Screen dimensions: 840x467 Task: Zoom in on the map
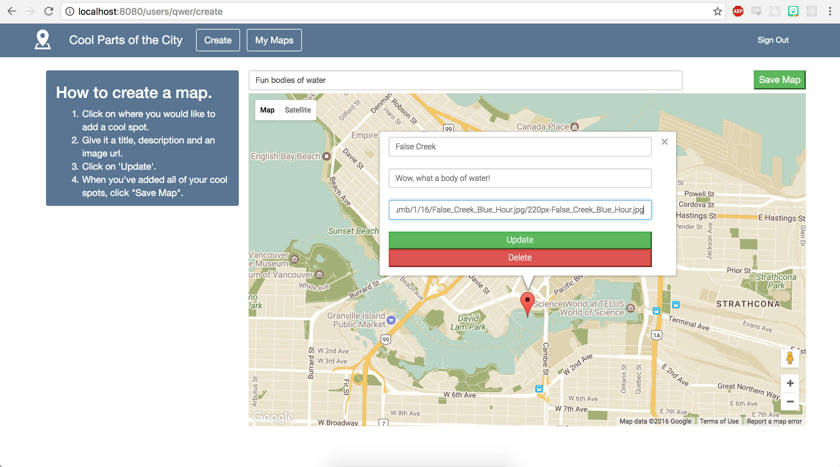click(790, 383)
